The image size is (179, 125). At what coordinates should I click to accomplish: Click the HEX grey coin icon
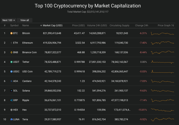(11, 110)
